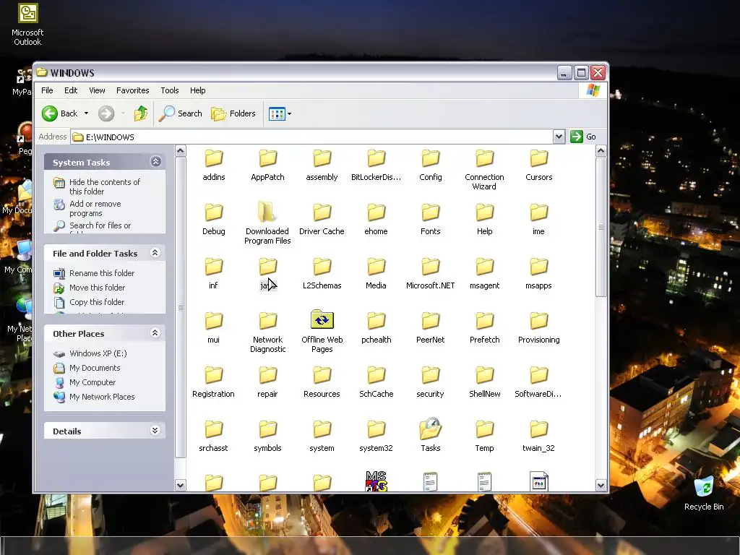Open Windows XP (E:) in Other Places
The height and width of the screenshot is (555, 740).
(x=98, y=353)
